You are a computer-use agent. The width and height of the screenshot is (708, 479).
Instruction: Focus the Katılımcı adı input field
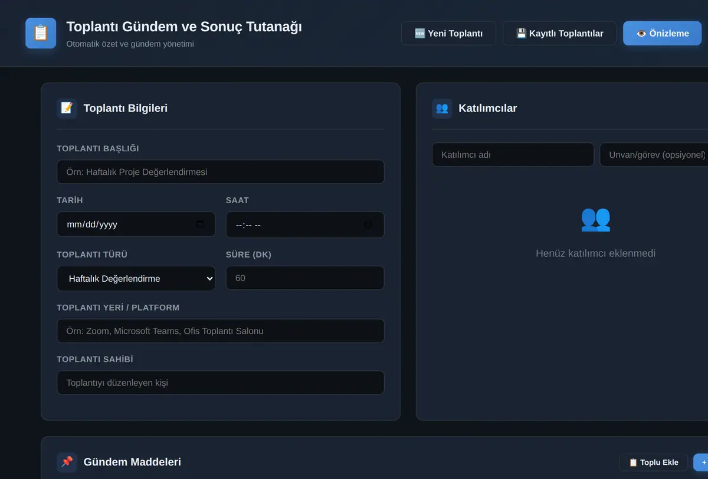coord(513,154)
